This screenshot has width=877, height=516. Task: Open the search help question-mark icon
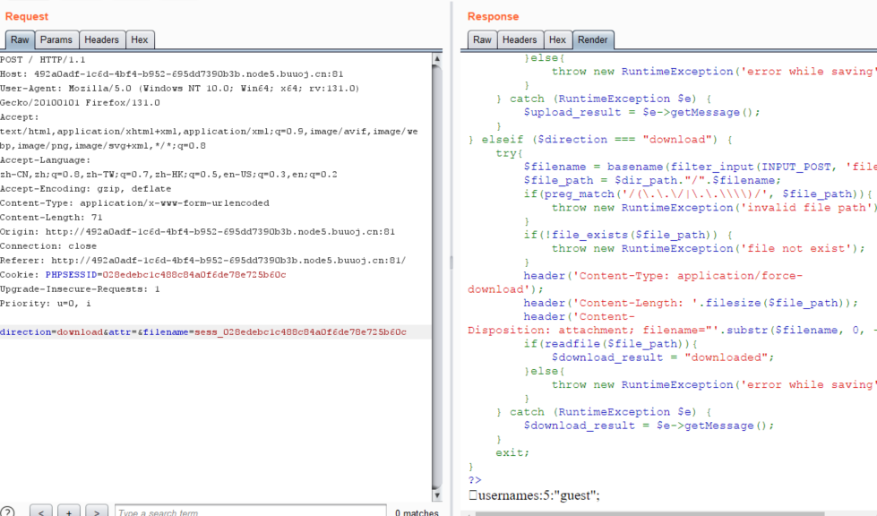click(x=7, y=512)
